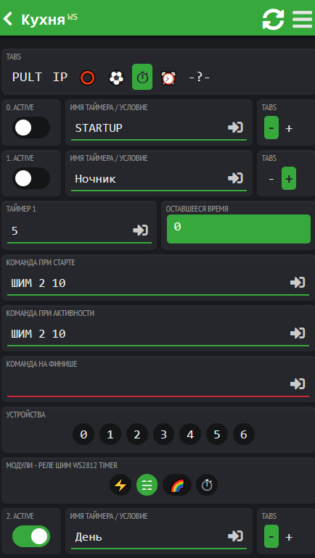Expand STARTUP timer with plus button
Image resolution: width=315 pixels, height=558 pixels.
(x=289, y=128)
